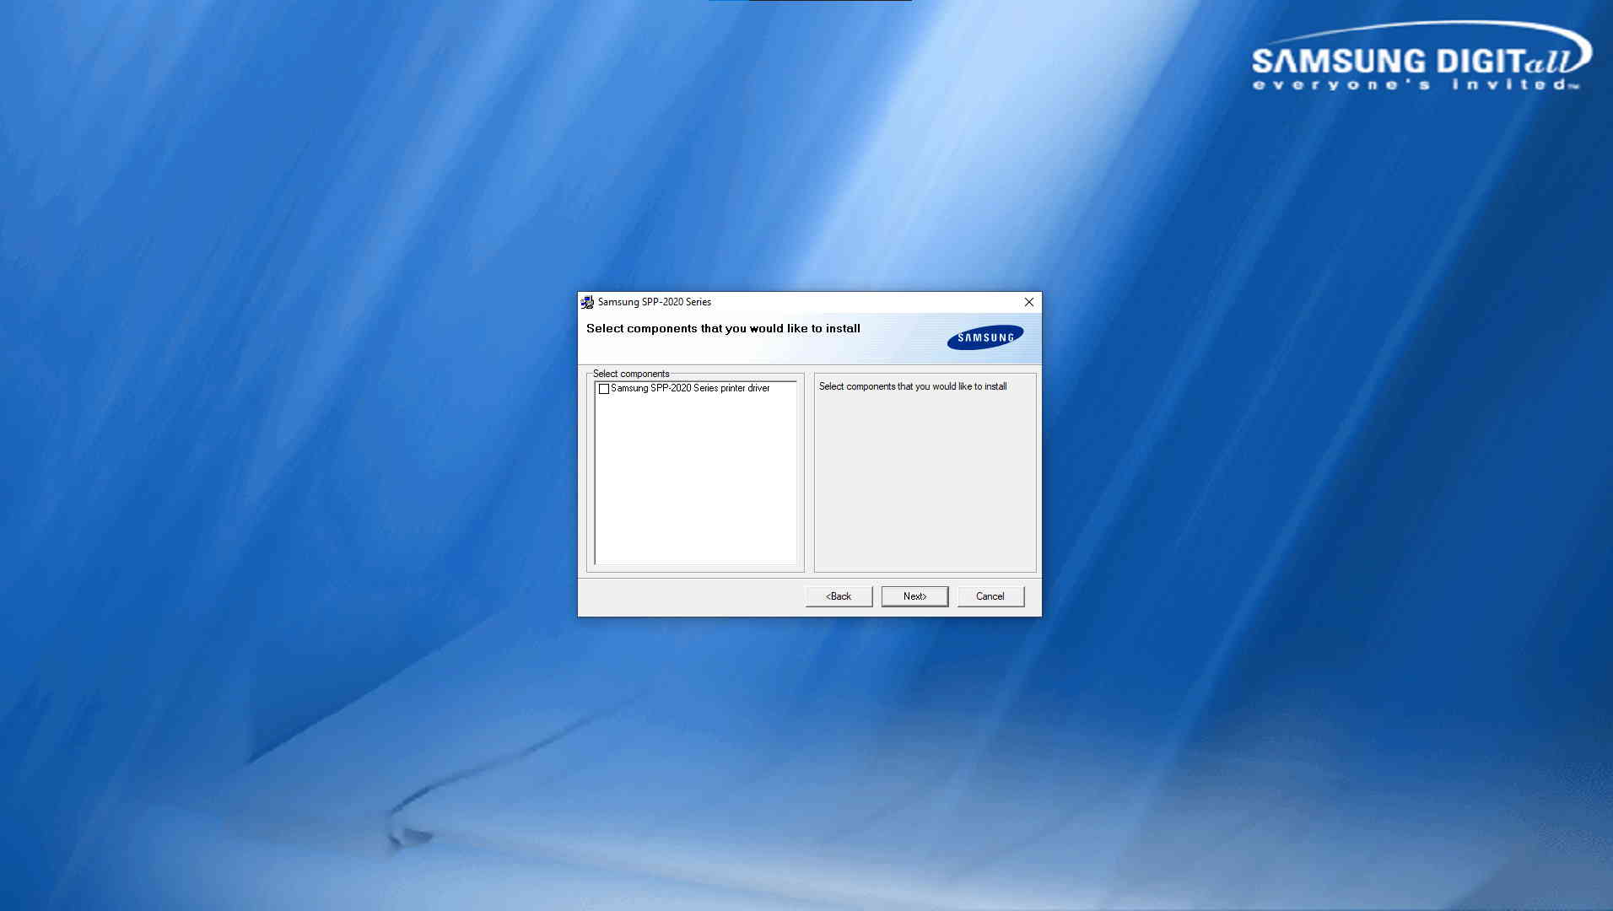The width and height of the screenshot is (1613, 911).
Task: Click the Next> button
Action: (914, 596)
